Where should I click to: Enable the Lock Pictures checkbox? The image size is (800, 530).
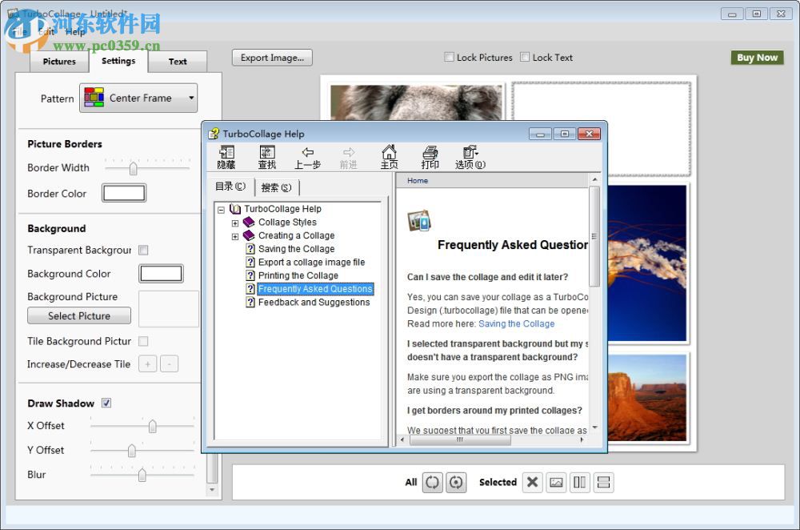pos(450,58)
